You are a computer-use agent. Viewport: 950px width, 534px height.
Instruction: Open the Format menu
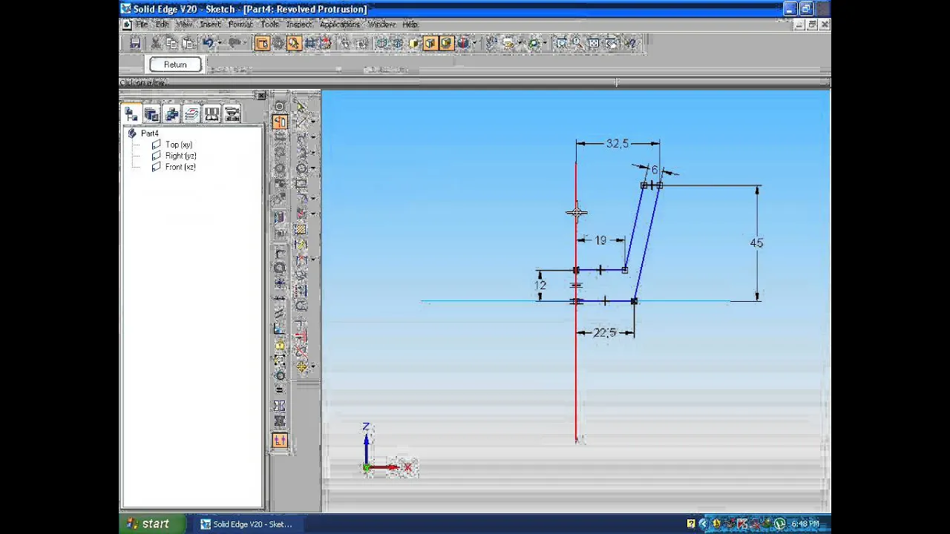(x=240, y=24)
